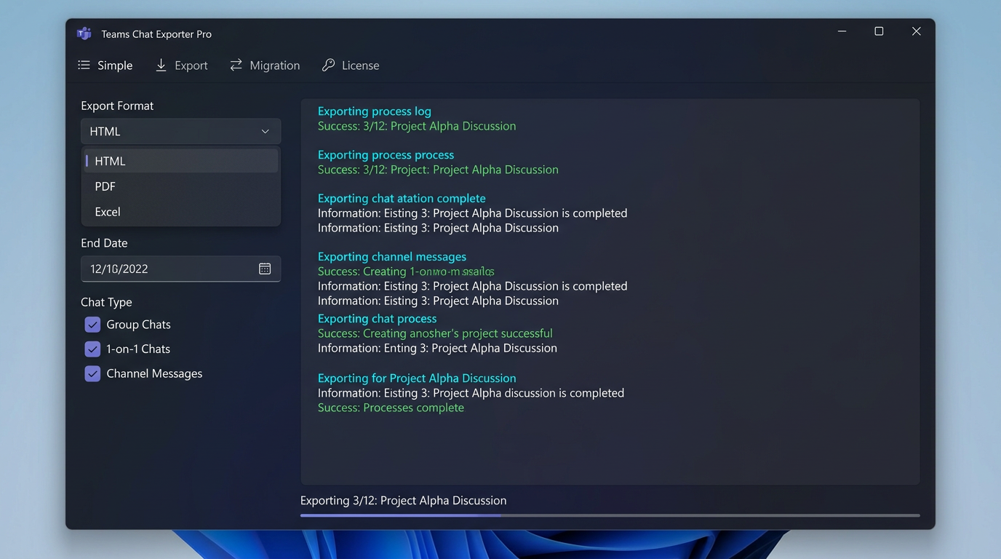Click the Migration swap arrows icon

click(236, 66)
